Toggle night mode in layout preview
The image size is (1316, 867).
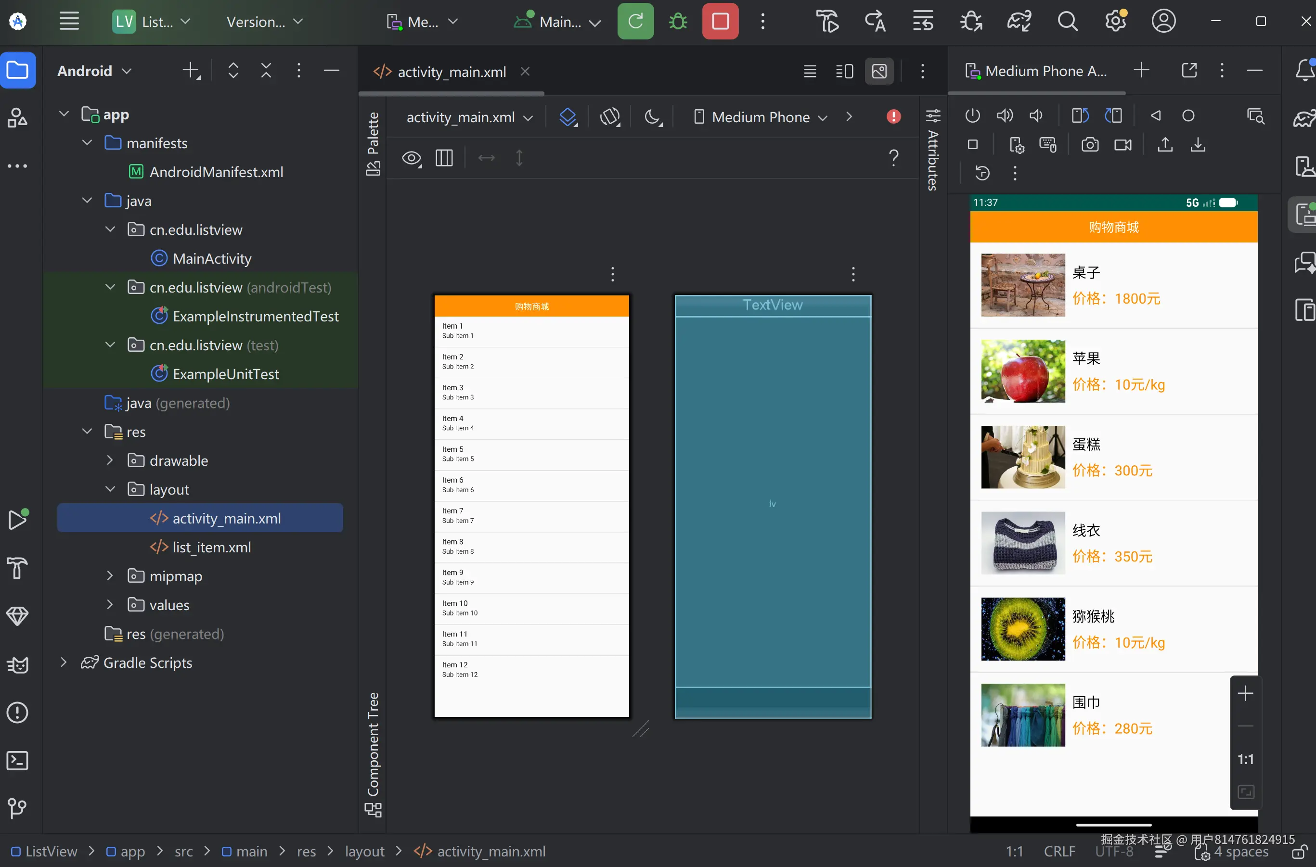[x=653, y=116]
